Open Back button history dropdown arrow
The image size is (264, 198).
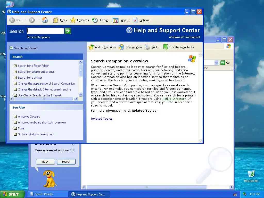[25, 20]
